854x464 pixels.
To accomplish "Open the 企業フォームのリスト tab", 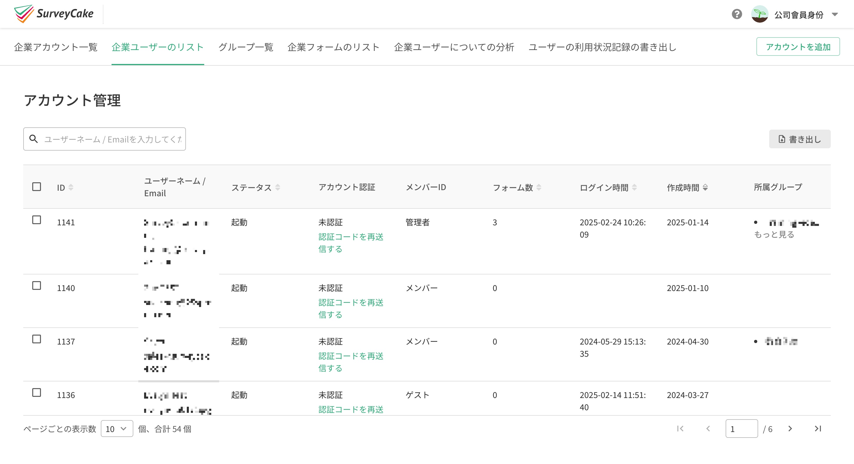I will (x=333, y=47).
